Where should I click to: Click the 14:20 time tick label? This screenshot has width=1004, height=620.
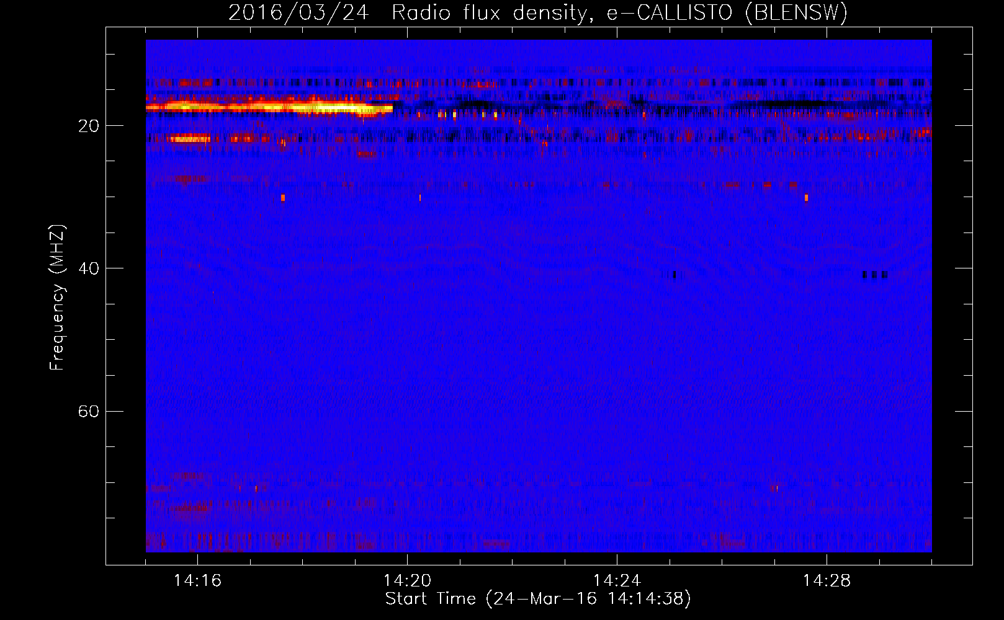click(x=407, y=580)
